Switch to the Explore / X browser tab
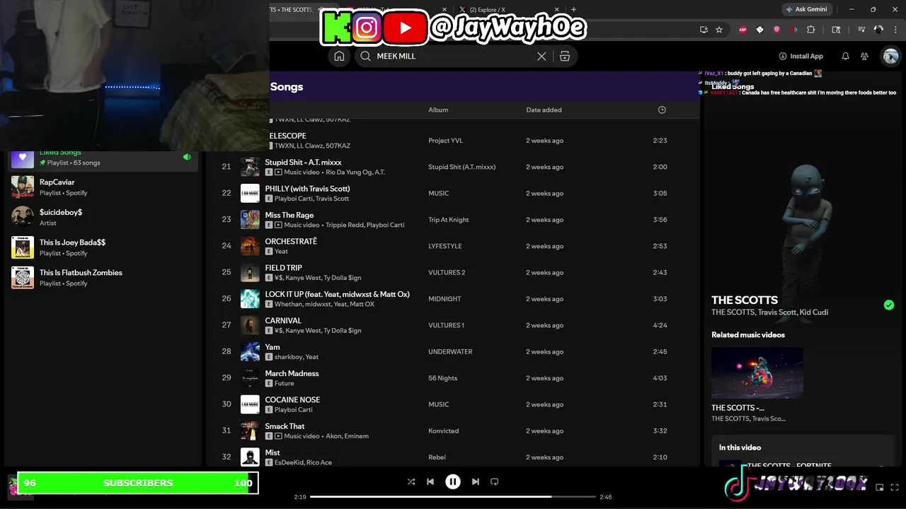Viewport: 906px width, 509px height. click(508, 9)
